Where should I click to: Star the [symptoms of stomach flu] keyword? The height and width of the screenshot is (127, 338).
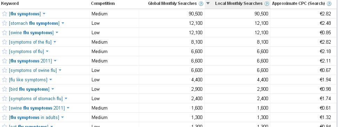(x=4, y=98)
